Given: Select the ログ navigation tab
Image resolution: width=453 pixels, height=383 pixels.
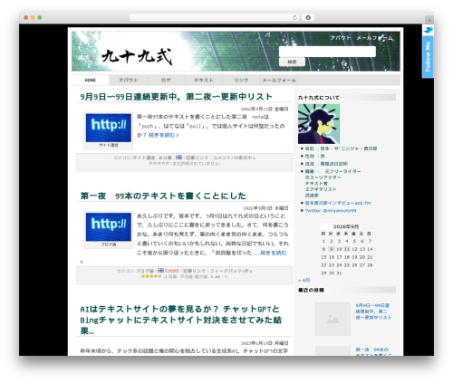Looking at the screenshot, I should coord(166,81).
